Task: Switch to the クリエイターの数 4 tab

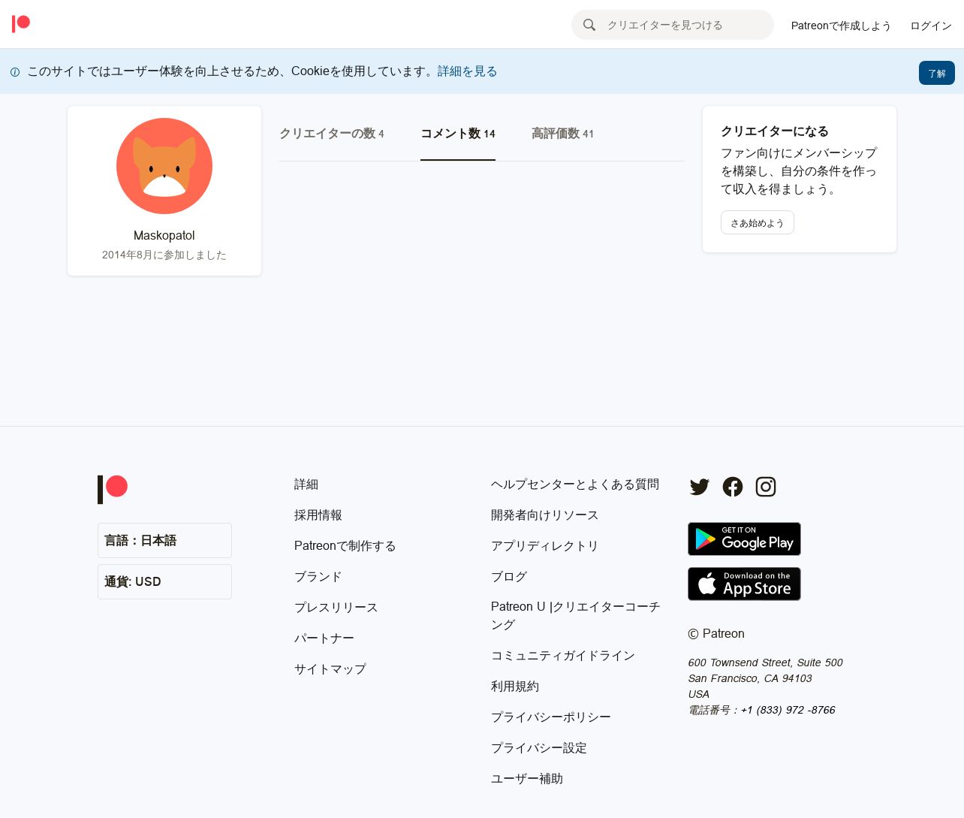Action: point(332,133)
